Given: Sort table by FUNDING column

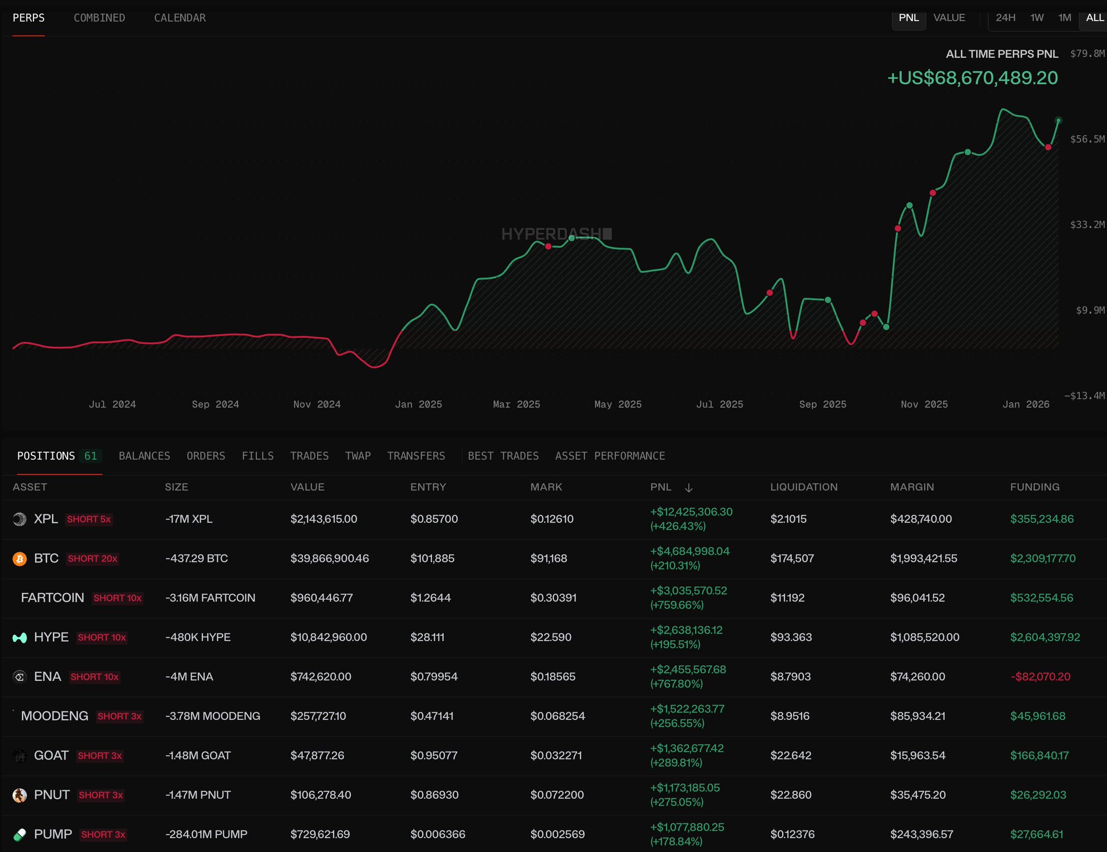Looking at the screenshot, I should click(x=1035, y=487).
